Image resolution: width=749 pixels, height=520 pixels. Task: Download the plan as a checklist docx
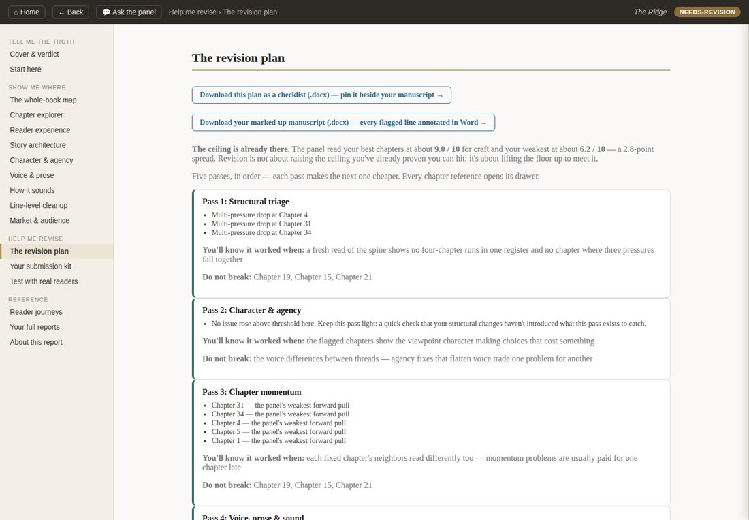coord(321,95)
